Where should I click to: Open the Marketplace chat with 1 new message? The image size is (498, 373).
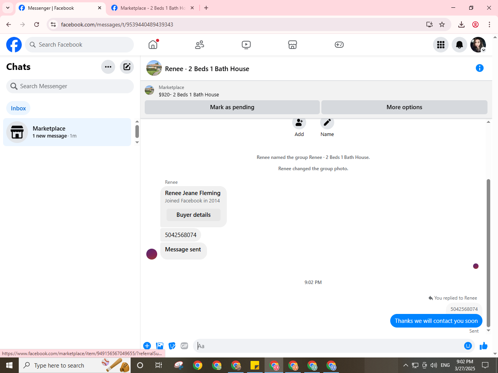click(67, 132)
